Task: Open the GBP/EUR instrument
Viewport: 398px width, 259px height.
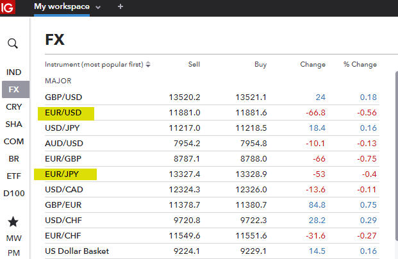Action: (x=63, y=205)
